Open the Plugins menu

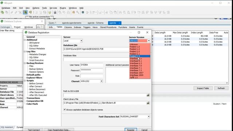[x=63, y=8]
